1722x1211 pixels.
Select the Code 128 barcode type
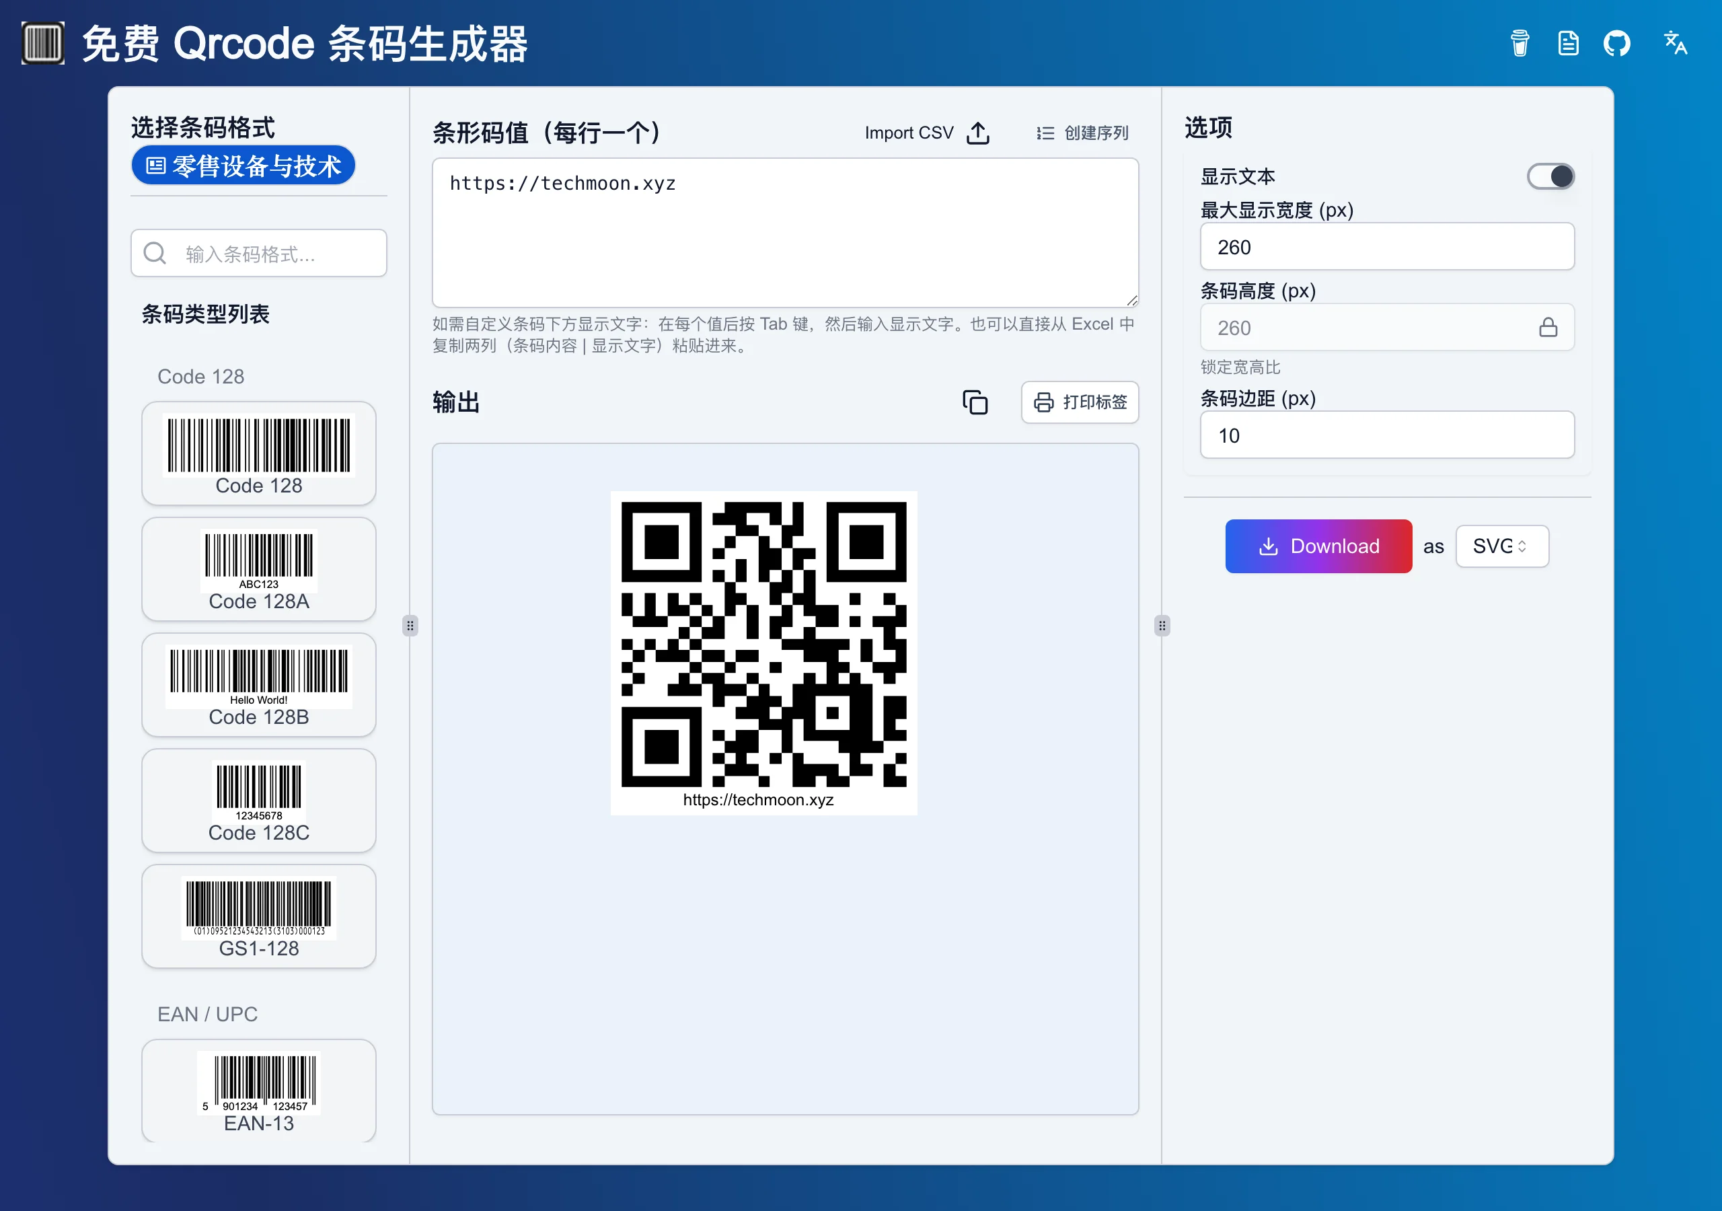pos(259,453)
